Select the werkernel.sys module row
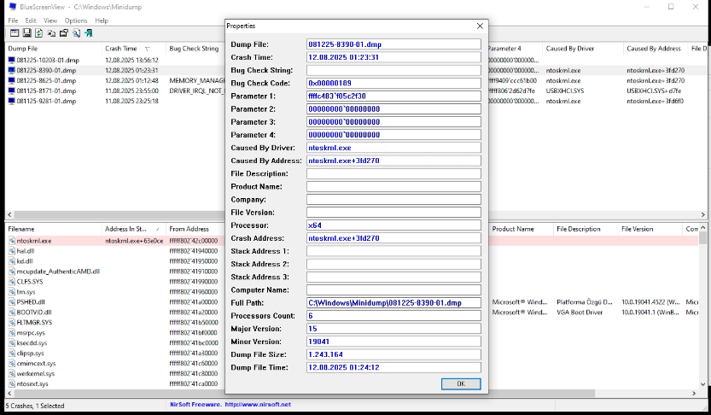711x415 pixels. coord(35,374)
